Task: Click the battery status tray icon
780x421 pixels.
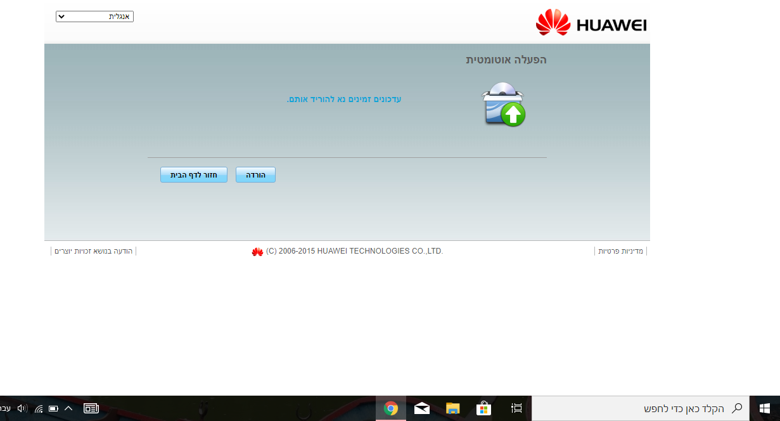Action: coord(54,408)
